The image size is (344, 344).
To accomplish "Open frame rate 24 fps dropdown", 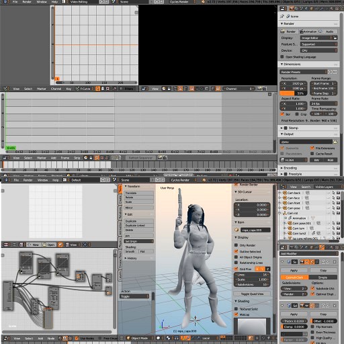I will (323, 103).
